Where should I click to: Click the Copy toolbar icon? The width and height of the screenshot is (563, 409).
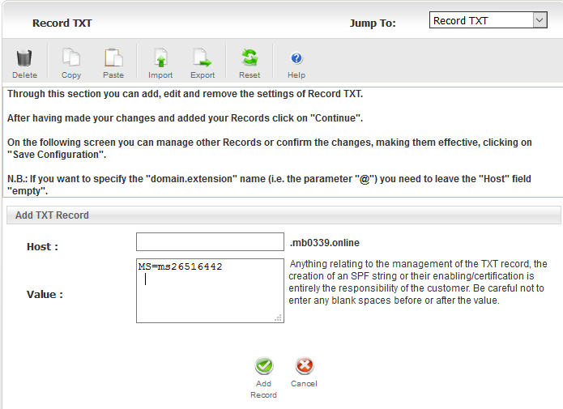coord(71,58)
